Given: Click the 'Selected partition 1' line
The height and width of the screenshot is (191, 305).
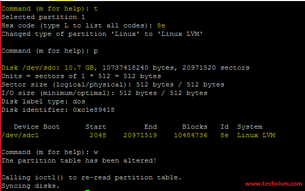Looking at the screenshot, I should click(x=43, y=17).
